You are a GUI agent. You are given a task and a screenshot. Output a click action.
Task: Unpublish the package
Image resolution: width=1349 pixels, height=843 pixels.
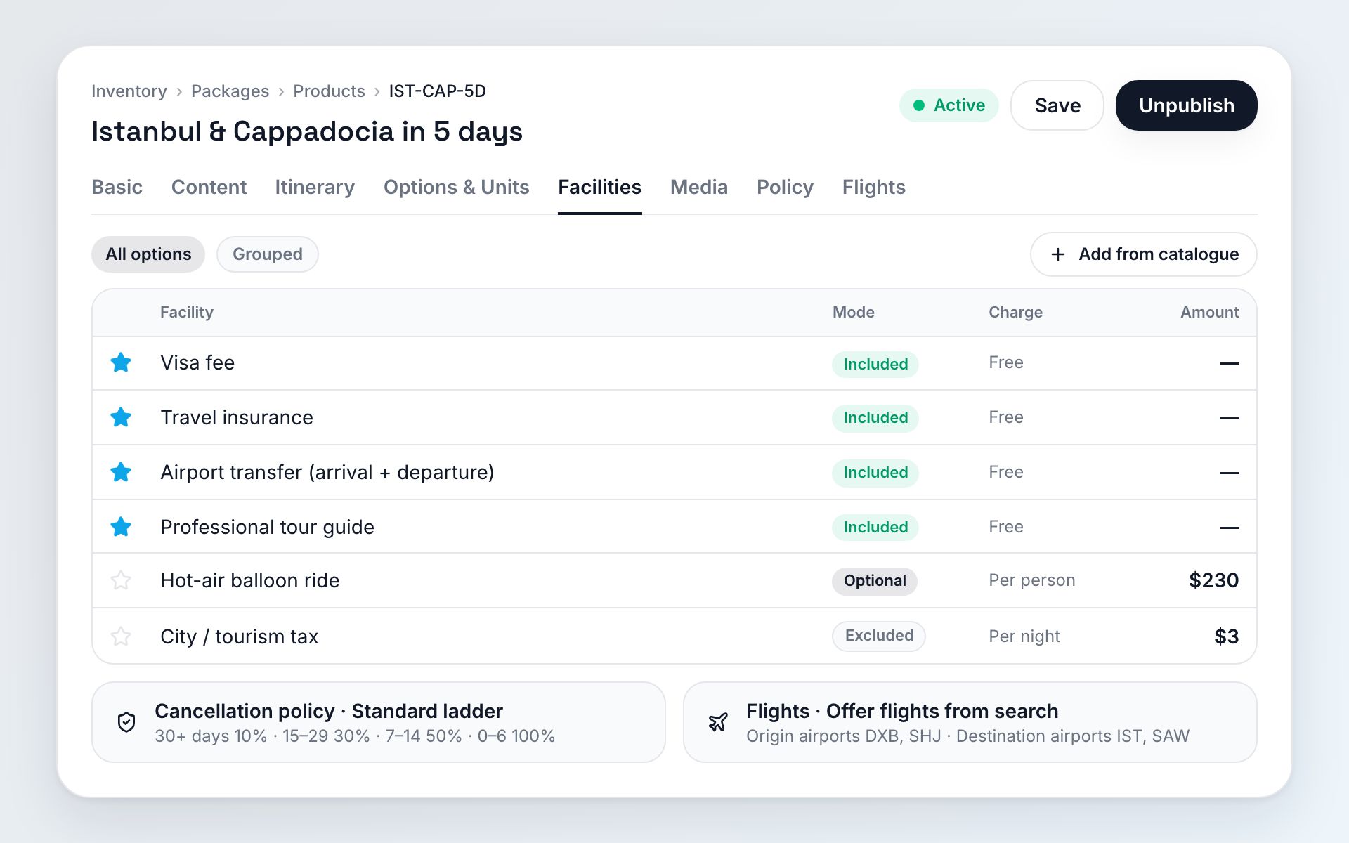tap(1186, 105)
